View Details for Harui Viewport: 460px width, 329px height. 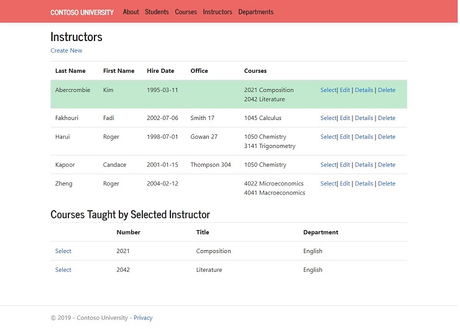pyautogui.click(x=364, y=137)
